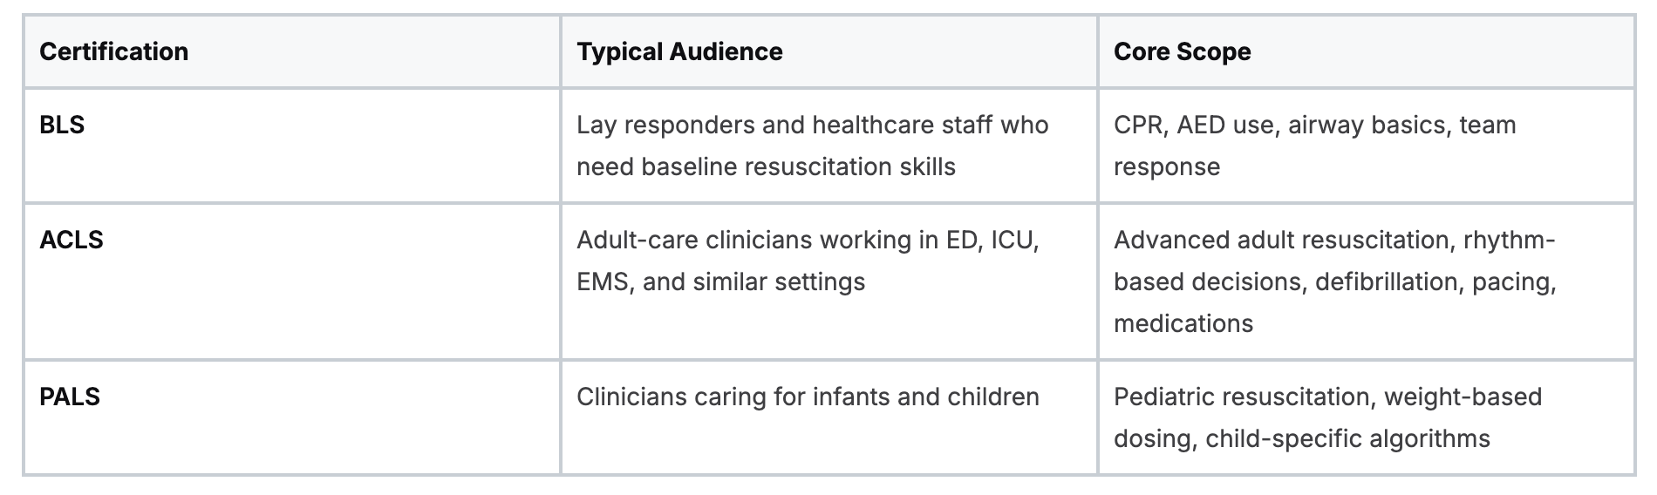Click 'weight-based dosing' text in PALS row
Viewport: 1657px width, 495px height.
click(x=1463, y=397)
